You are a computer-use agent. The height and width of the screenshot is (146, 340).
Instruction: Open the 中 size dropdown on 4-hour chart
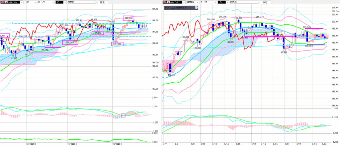point(227,2)
